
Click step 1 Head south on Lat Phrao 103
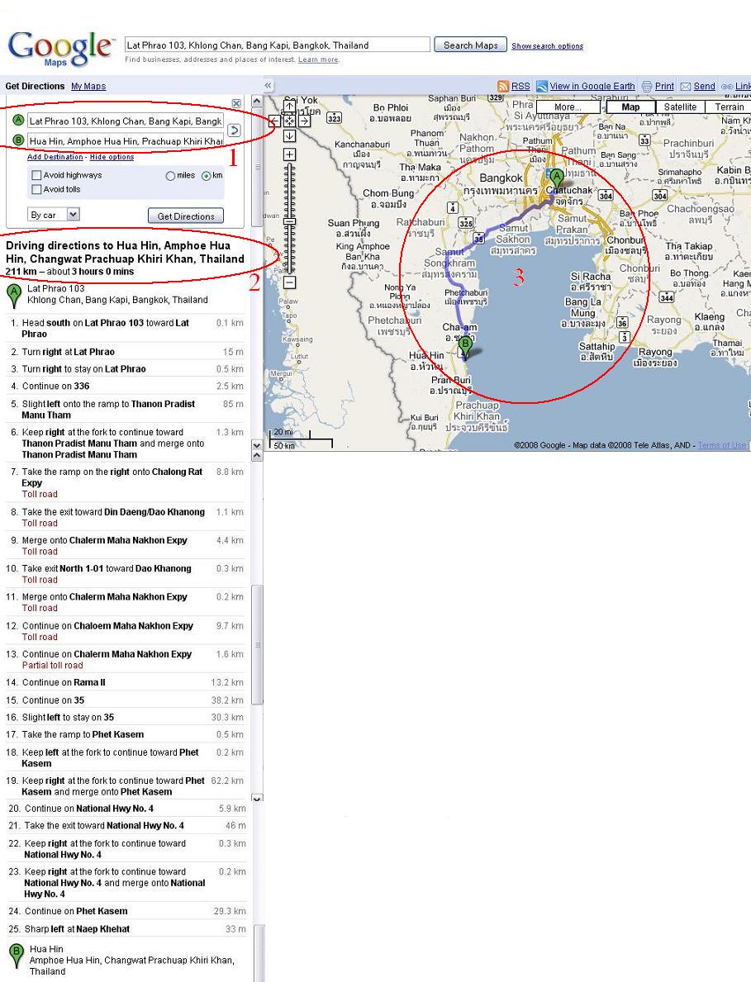click(125, 328)
